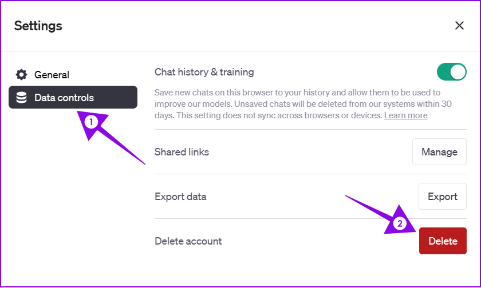
Task: Select the Data controls tab label
Action: pyautogui.click(x=64, y=98)
